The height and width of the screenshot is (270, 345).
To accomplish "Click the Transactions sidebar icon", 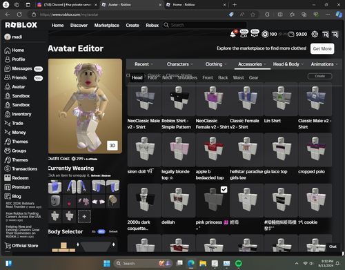I will coord(8,168).
